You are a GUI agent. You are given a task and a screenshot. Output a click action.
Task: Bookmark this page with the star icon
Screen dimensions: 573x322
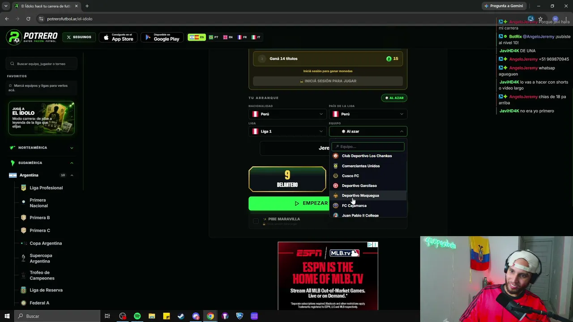pos(540,19)
